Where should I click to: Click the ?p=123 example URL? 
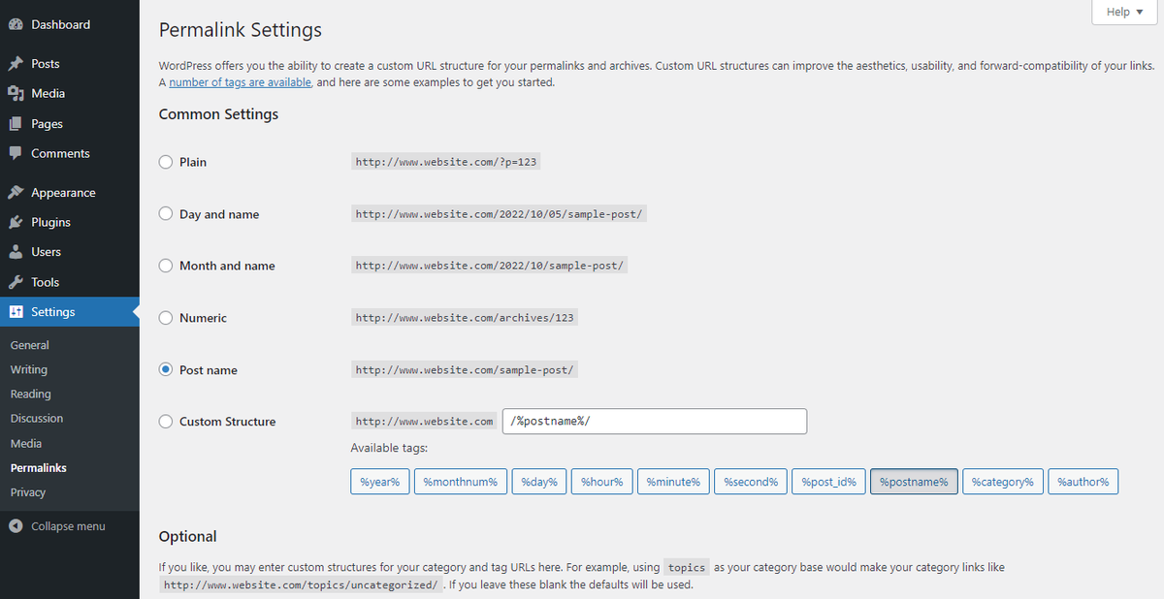pos(446,162)
